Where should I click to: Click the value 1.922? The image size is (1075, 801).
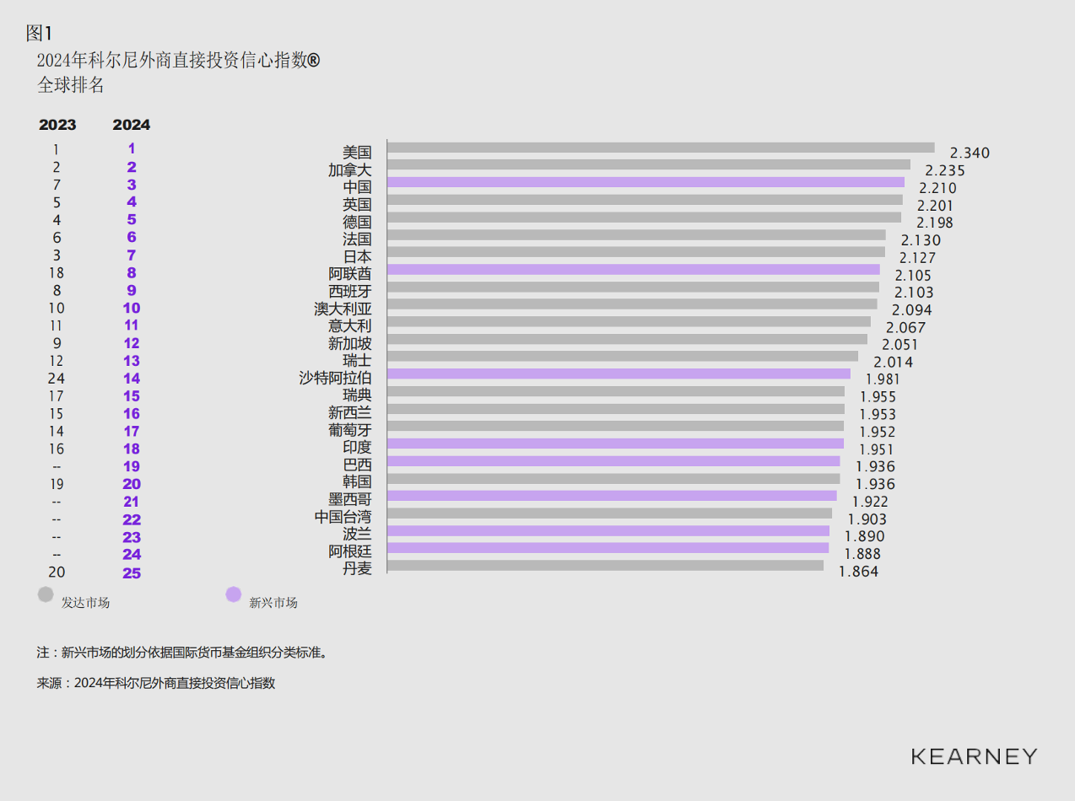(x=869, y=502)
